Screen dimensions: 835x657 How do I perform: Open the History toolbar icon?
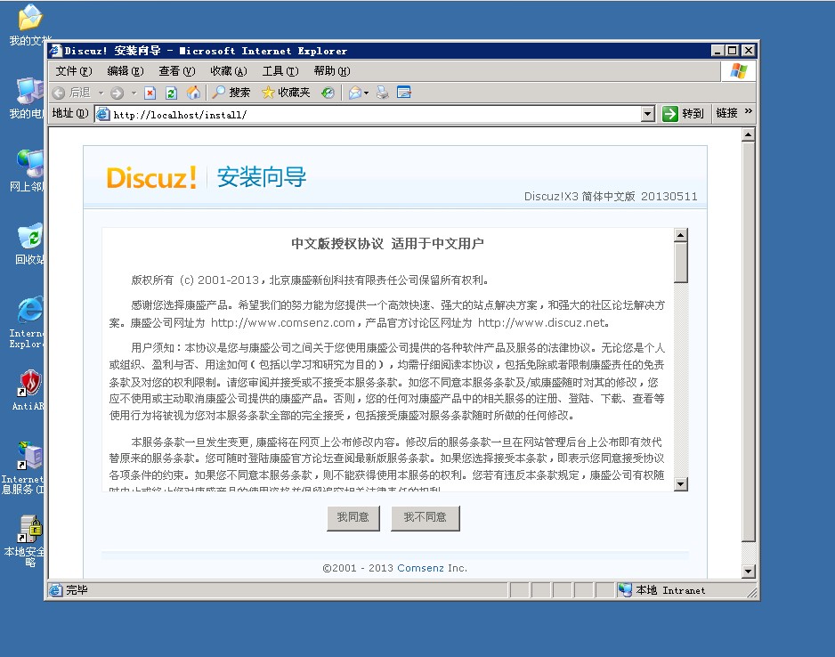[328, 93]
